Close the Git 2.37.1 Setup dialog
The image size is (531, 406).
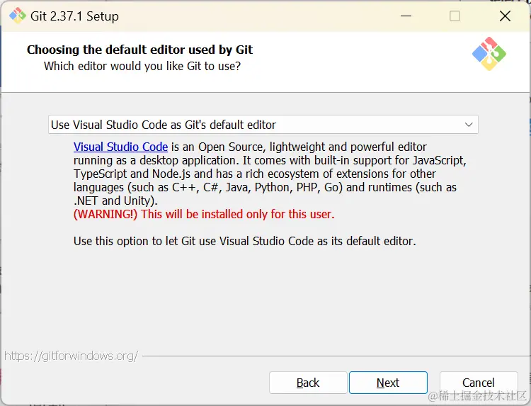click(x=505, y=16)
